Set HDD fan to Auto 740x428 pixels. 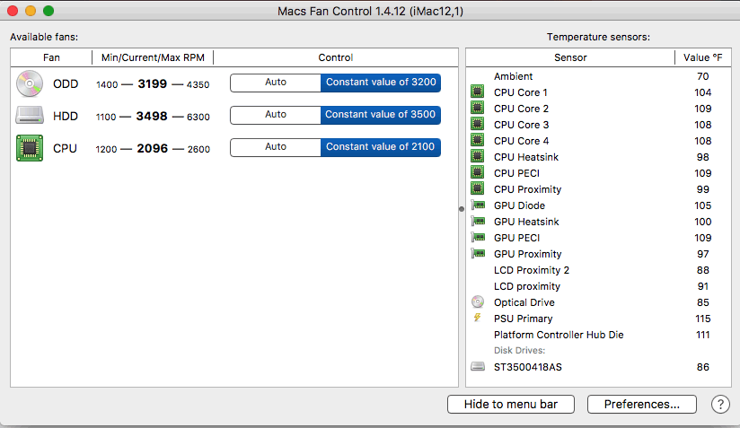(276, 115)
